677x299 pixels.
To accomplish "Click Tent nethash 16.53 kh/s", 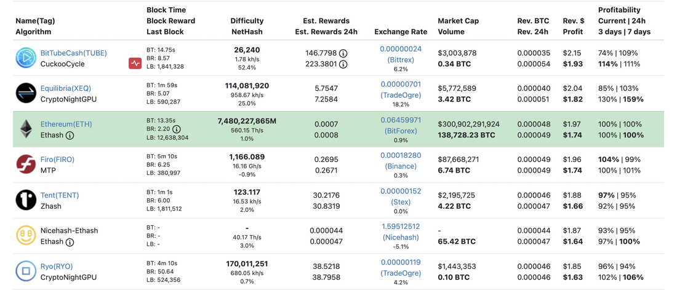I will 247,201.
